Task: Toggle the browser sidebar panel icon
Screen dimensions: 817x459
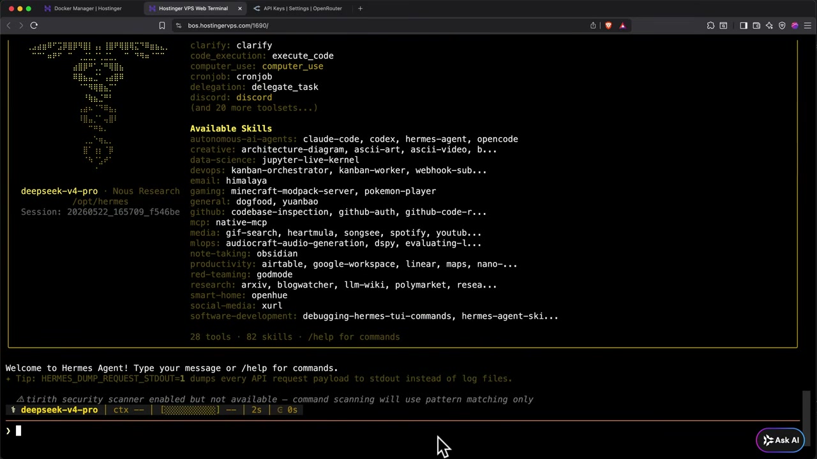Action: pos(744,25)
